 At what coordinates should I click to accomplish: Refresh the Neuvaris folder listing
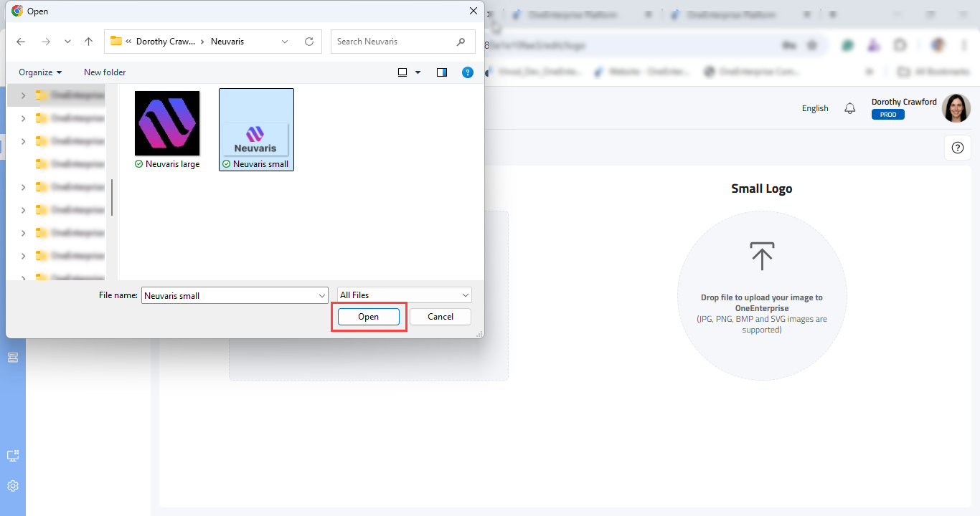coord(309,42)
